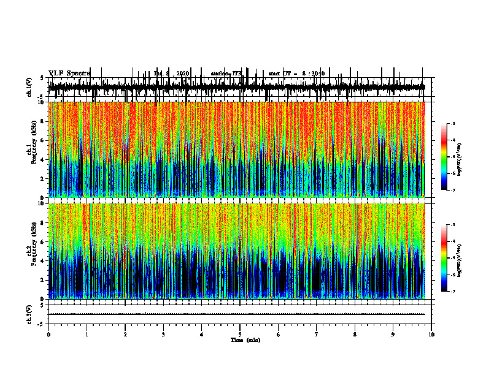Click the "VLF Spectra" plot title
Viewport: 486px width, 375px height.
coord(69,74)
